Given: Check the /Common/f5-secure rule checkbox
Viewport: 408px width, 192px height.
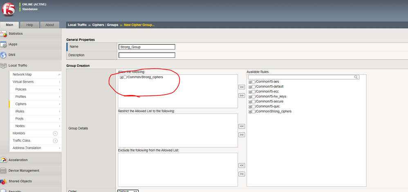Looking at the screenshot, I should point(254,102).
